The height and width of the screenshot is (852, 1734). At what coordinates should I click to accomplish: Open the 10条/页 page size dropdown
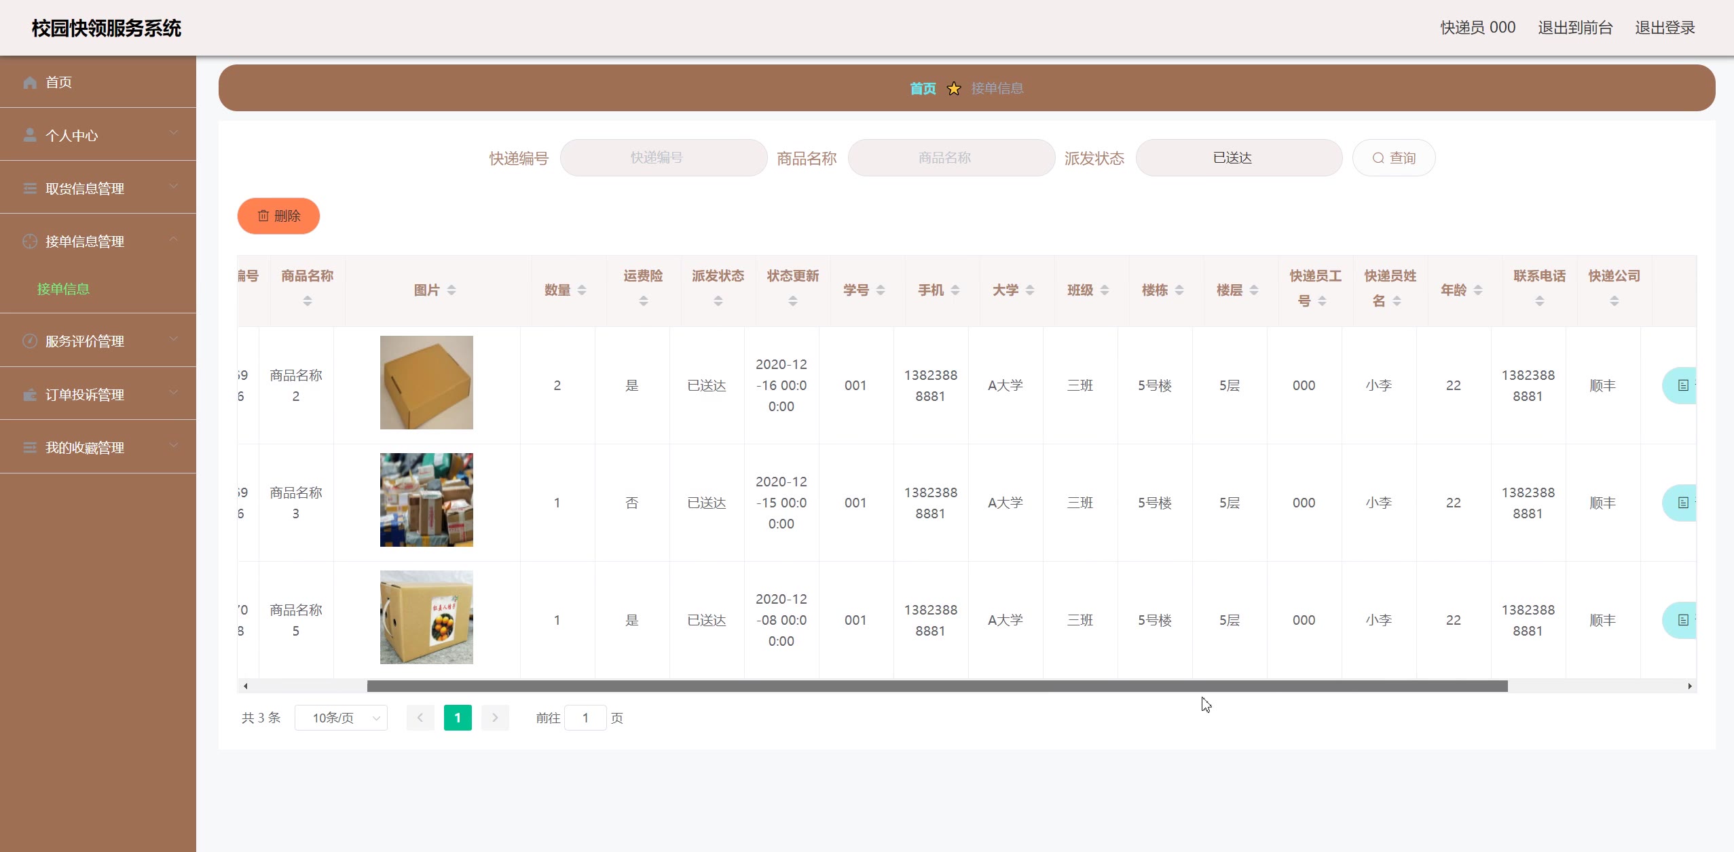(x=341, y=718)
